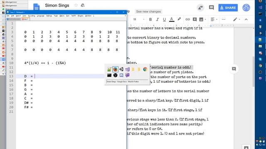Insert a link using the toolbar icon

click(x=187, y=19)
